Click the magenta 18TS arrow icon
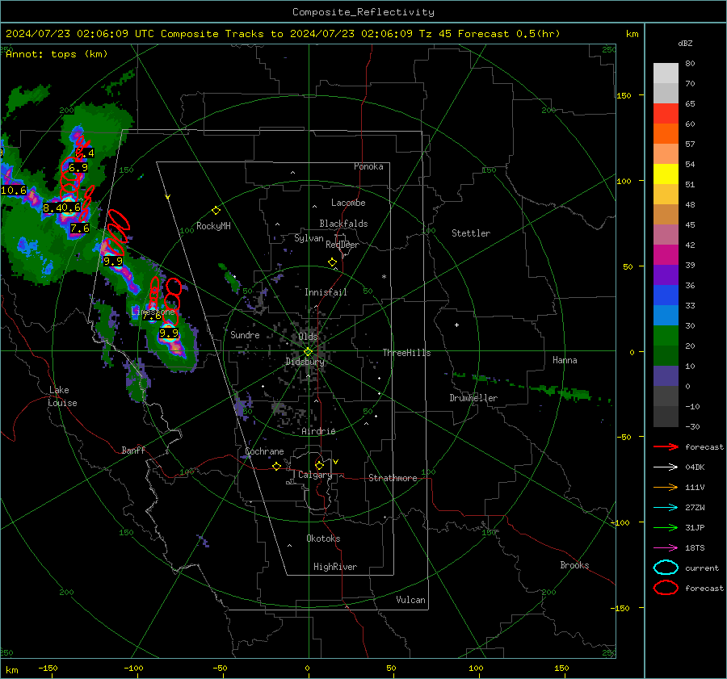 tap(666, 548)
